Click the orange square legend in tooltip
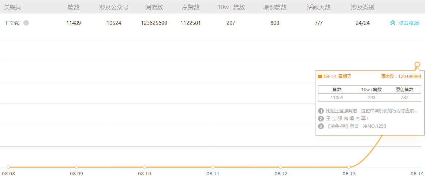The image size is (426, 183). click(x=320, y=76)
